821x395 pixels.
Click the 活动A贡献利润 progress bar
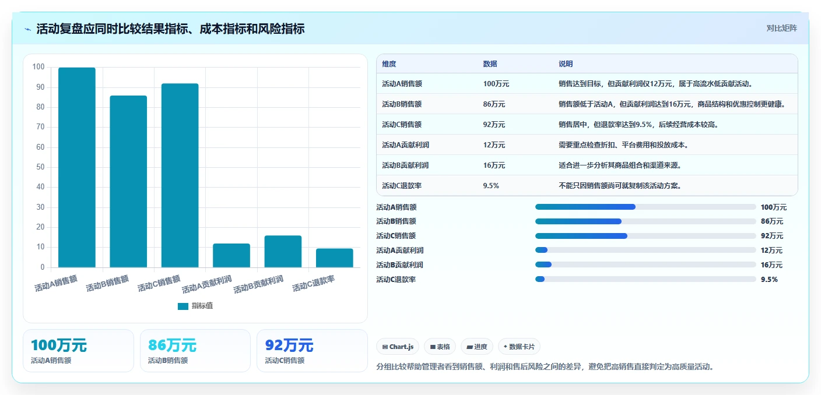tap(645, 250)
